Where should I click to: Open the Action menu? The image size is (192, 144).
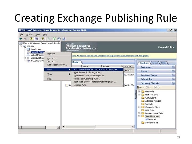click(x=29, y=34)
